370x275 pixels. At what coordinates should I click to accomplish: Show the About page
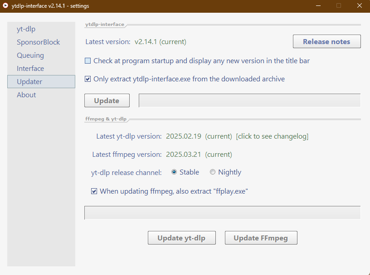(x=41, y=95)
